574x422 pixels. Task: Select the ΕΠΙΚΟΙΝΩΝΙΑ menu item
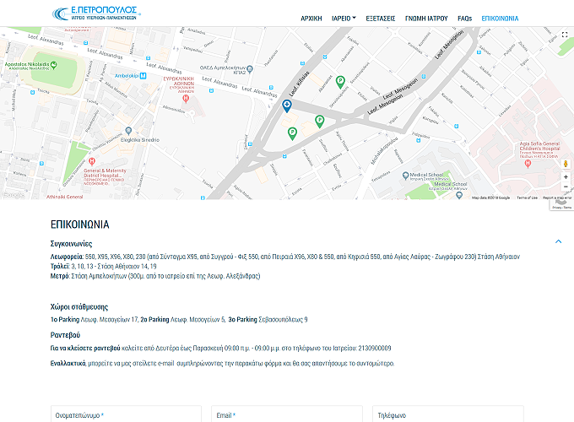[500, 19]
